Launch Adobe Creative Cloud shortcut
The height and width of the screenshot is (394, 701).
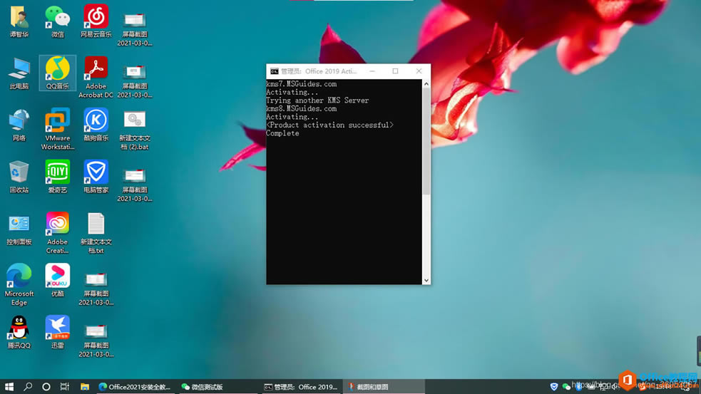57,224
